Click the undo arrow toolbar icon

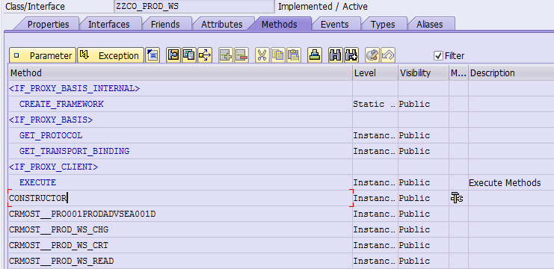click(x=388, y=55)
